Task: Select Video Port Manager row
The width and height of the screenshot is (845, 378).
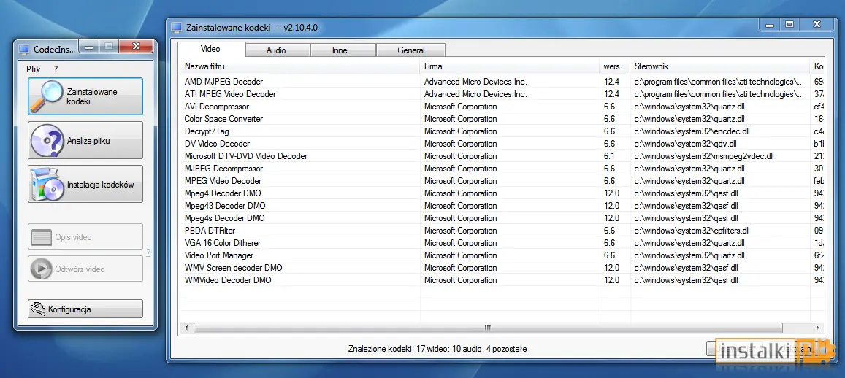Action: tap(502, 255)
